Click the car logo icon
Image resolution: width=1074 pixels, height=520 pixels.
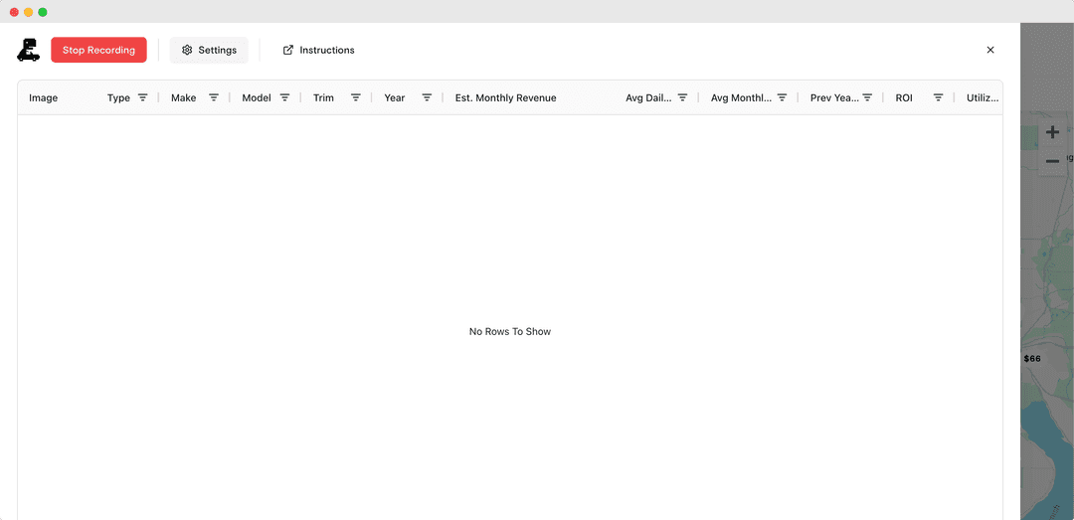click(29, 50)
